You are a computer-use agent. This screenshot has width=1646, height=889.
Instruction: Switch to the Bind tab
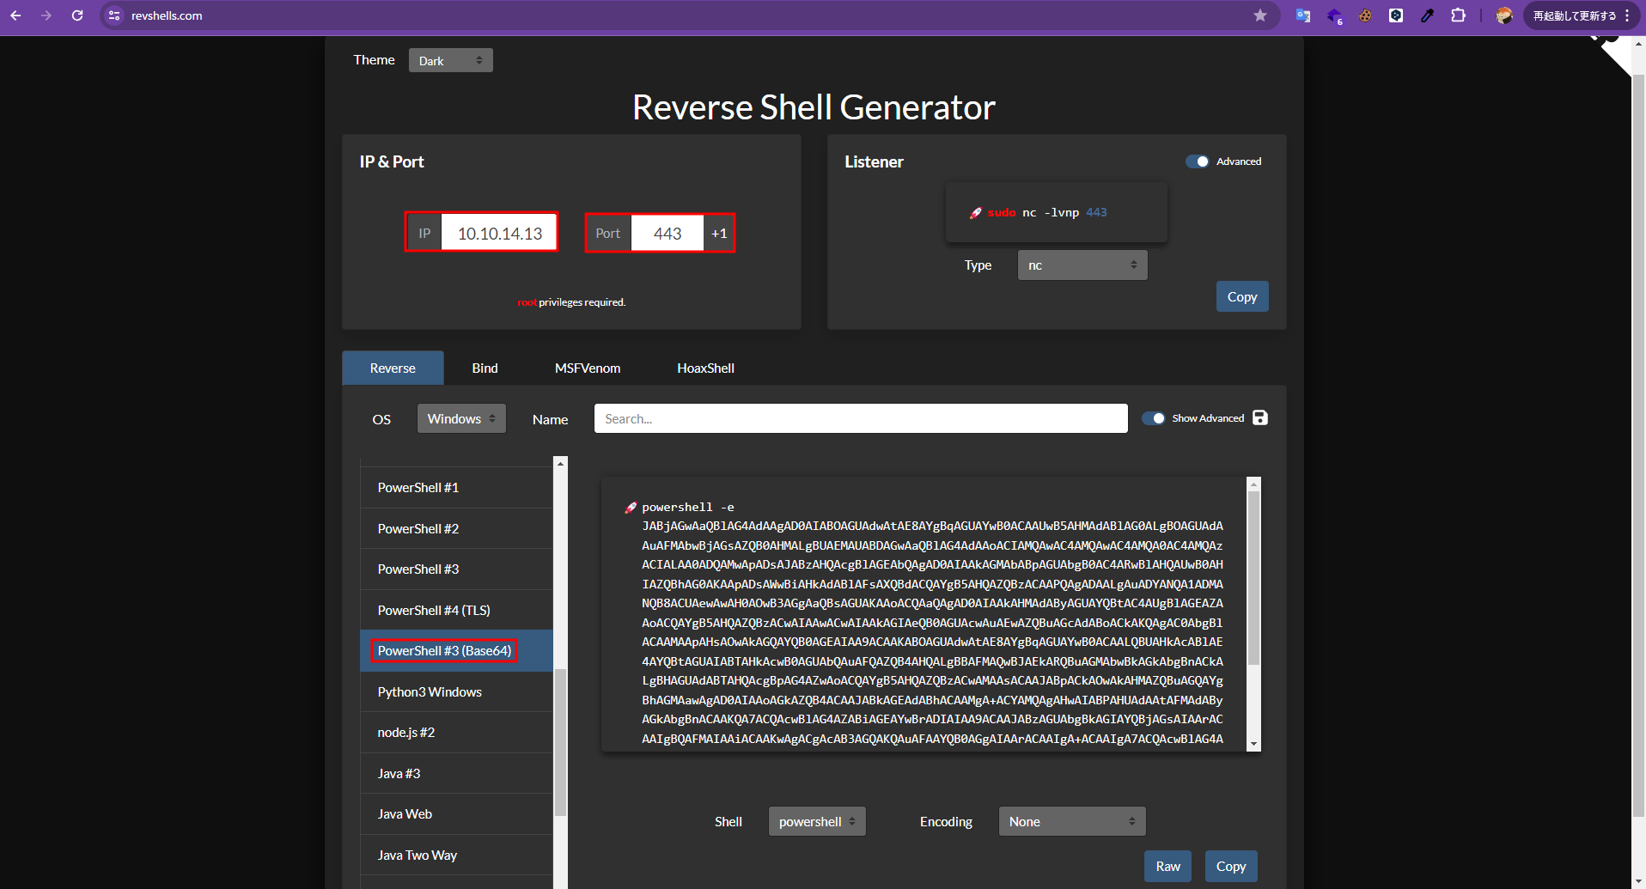click(x=485, y=368)
